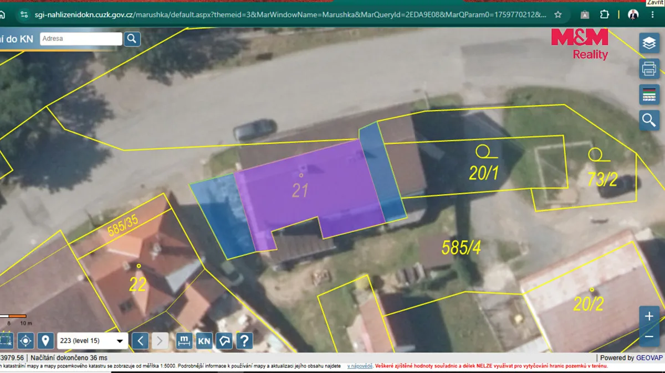Open the help question mark
The height and width of the screenshot is (373, 665).
pyautogui.click(x=244, y=340)
